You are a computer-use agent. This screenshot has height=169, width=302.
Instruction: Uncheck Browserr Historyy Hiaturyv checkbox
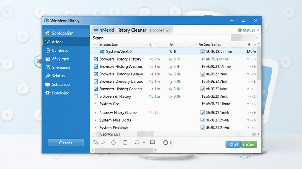pyautogui.click(x=96, y=74)
